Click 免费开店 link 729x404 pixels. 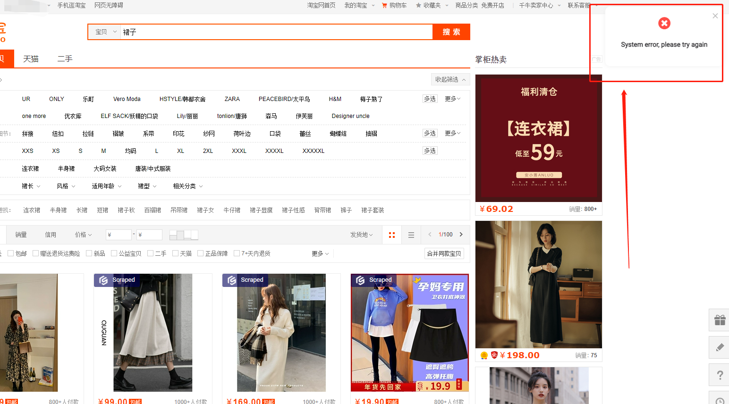pyautogui.click(x=492, y=5)
